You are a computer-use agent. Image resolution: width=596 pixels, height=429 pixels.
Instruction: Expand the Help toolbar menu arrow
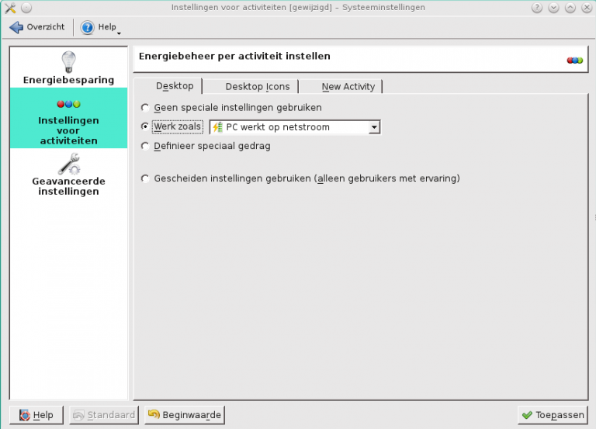[119, 33]
